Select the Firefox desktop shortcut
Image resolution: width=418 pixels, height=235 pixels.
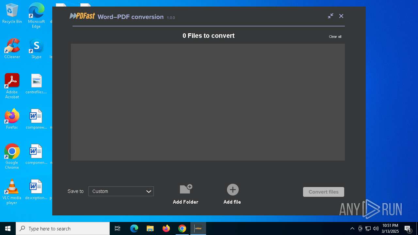(12, 119)
